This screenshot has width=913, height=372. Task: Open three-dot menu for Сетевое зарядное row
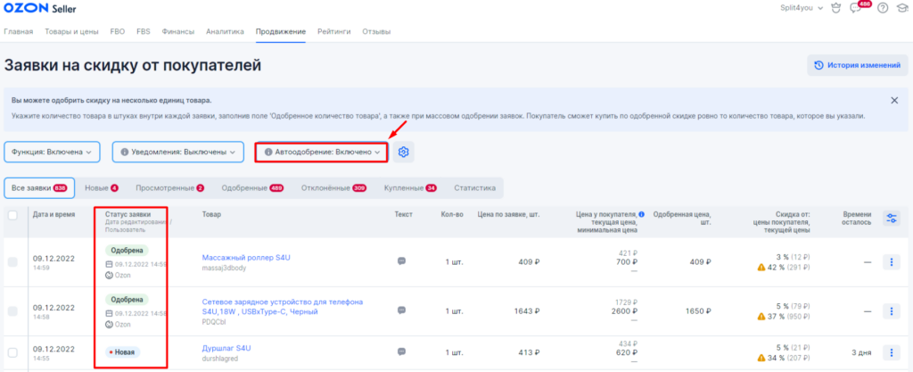tap(891, 310)
